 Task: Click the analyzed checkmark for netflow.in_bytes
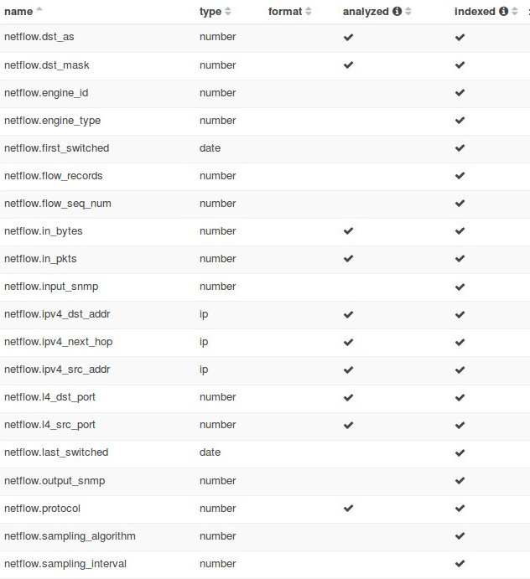[x=349, y=231]
